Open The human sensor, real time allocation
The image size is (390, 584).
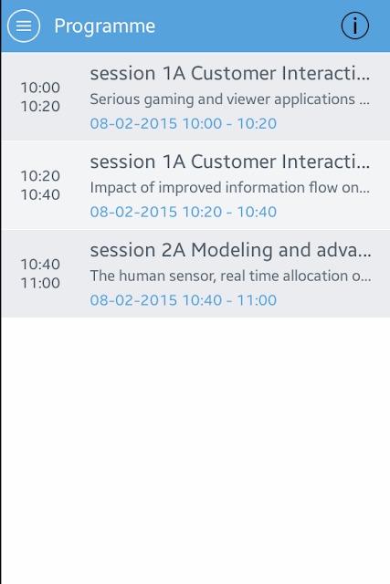click(195, 274)
